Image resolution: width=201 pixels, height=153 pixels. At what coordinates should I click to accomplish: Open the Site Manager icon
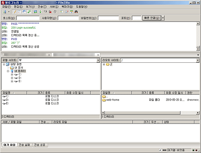point(5,12)
